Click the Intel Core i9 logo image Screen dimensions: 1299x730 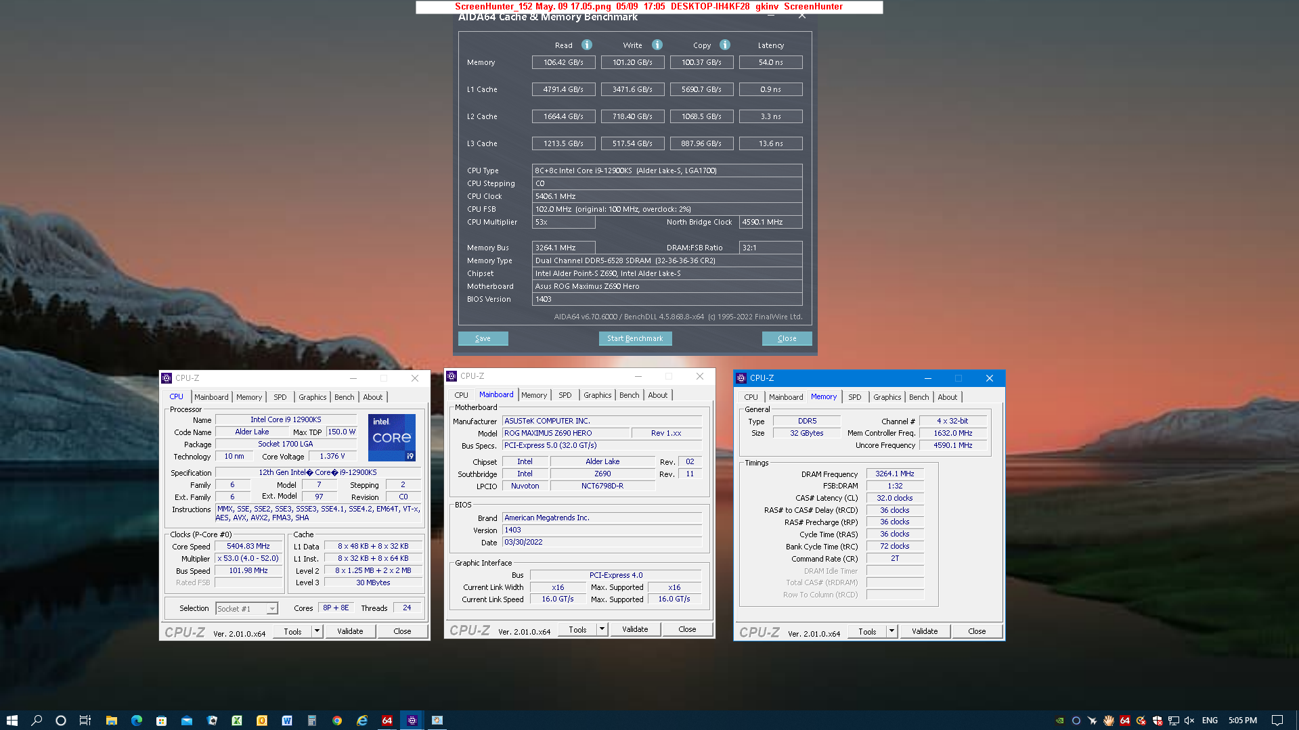392,437
